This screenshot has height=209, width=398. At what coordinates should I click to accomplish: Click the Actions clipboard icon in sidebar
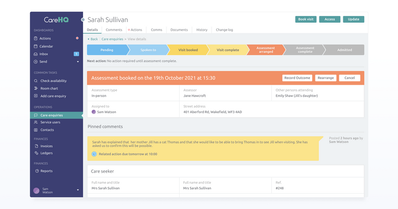point(35,38)
